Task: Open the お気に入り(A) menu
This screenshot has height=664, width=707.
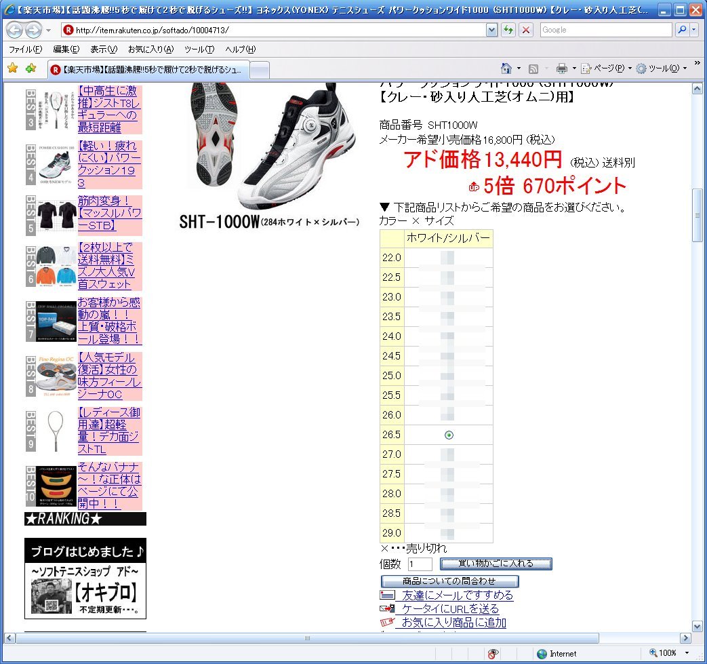Action: click(151, 49)
